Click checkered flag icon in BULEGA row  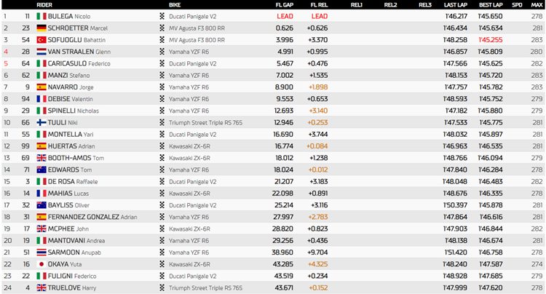(x=162, y=16)
